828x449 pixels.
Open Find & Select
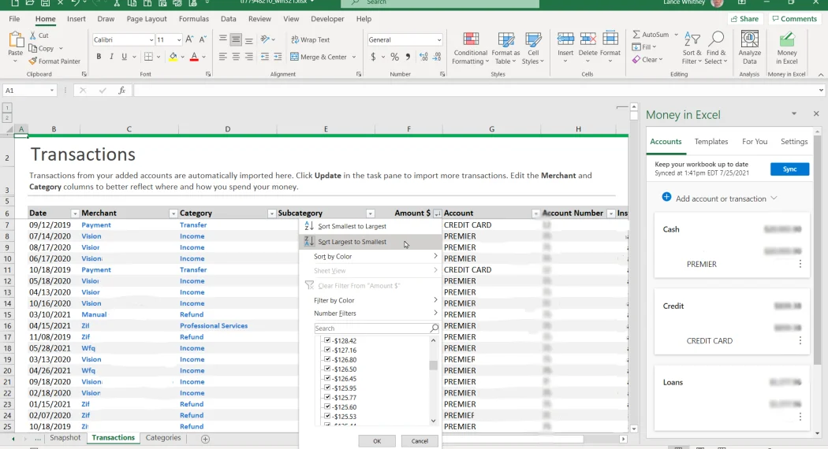tap(716, 48)
